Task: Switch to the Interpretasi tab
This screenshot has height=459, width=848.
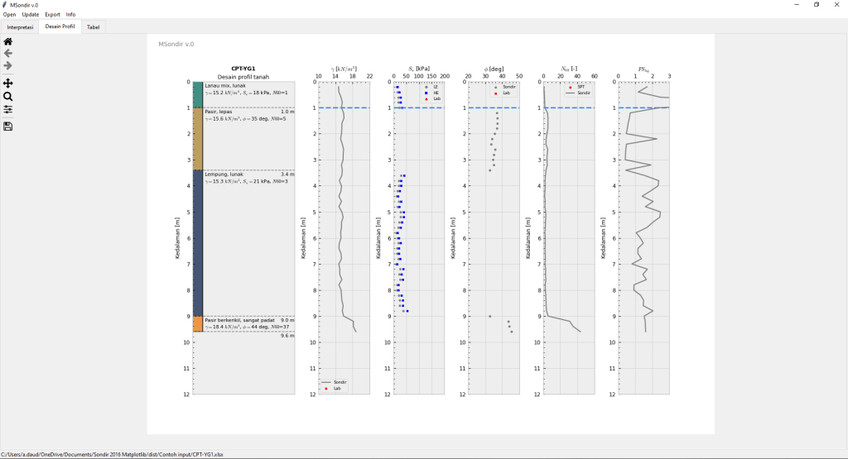Action: coord(20,27)
